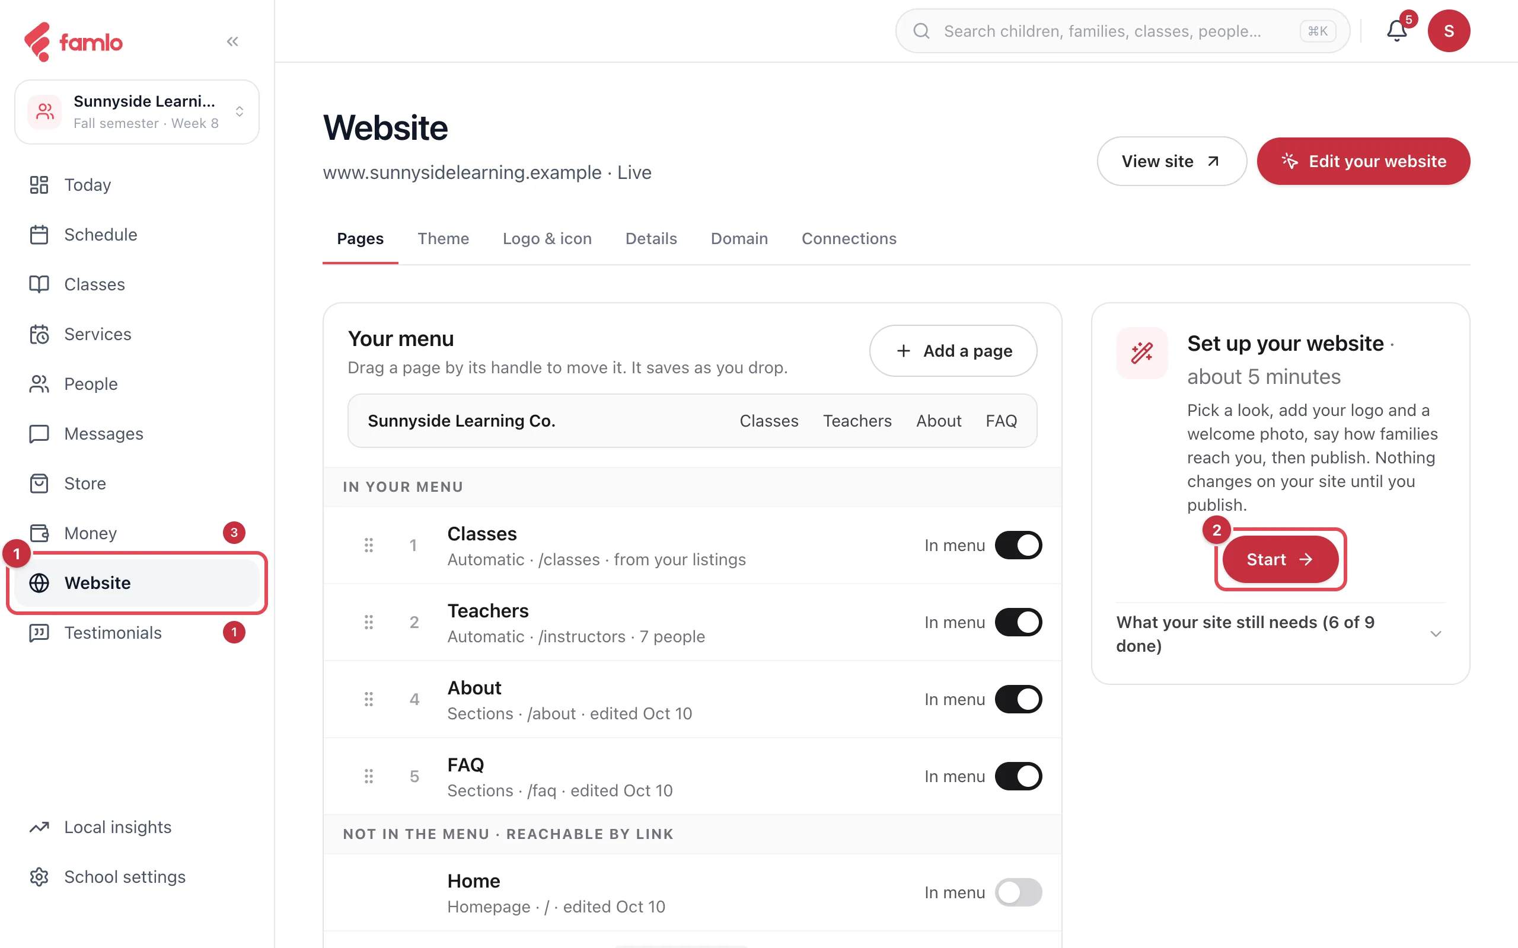
Task: Collapse the sidebar with double-chevron icon
Action: (232, 41)
